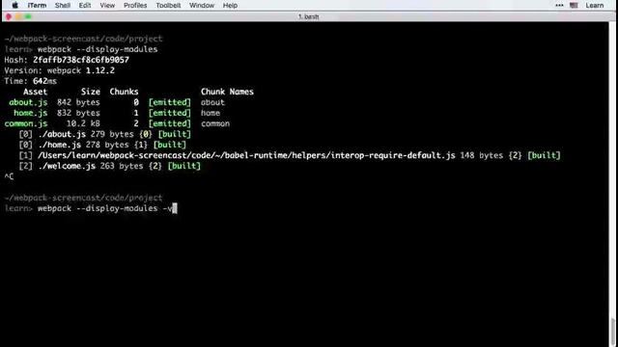Viewport: 618px width, 347px height.
Task: Click the '832 bytes' size value
Action: coord(78,113)
